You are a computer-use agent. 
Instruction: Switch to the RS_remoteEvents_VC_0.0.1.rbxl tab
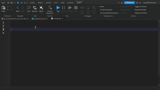(x=15, y=19)
